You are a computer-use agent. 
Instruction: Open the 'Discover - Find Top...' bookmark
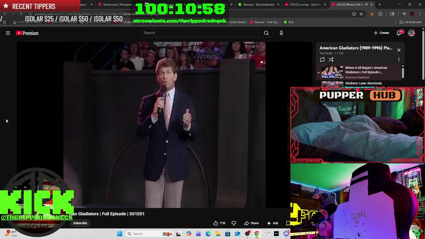point(264,22)
